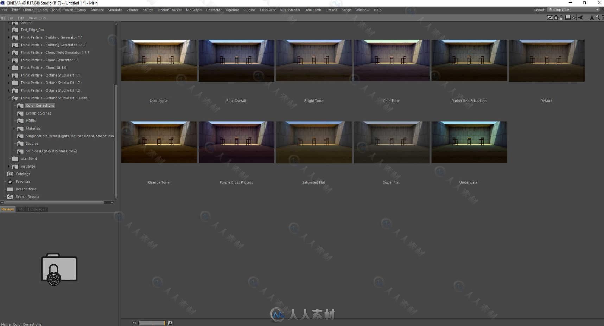Click the star favorites icon in toolbar
The image size is (604, 326).
click(574, 18)
